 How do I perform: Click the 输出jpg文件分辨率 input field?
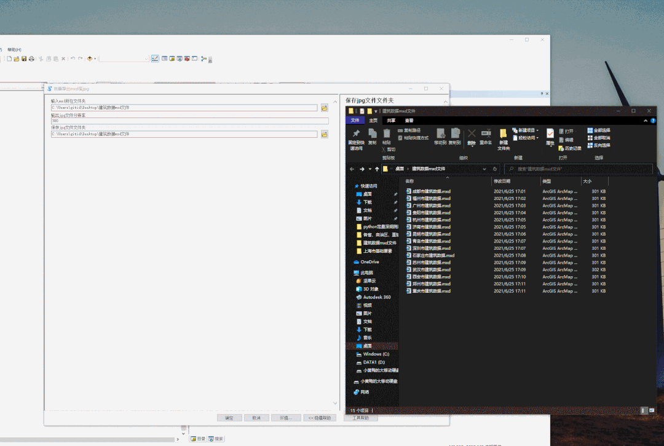tap(184, 121)
